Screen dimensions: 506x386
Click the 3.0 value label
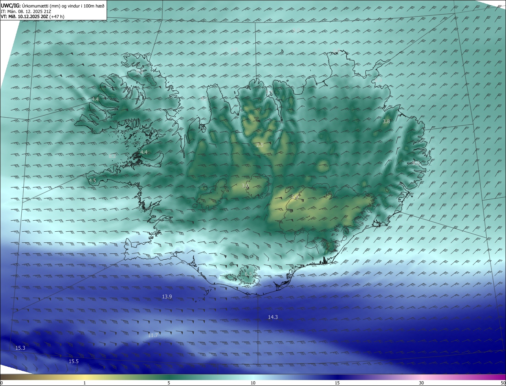pyautogui.click(x=245, y=186)
